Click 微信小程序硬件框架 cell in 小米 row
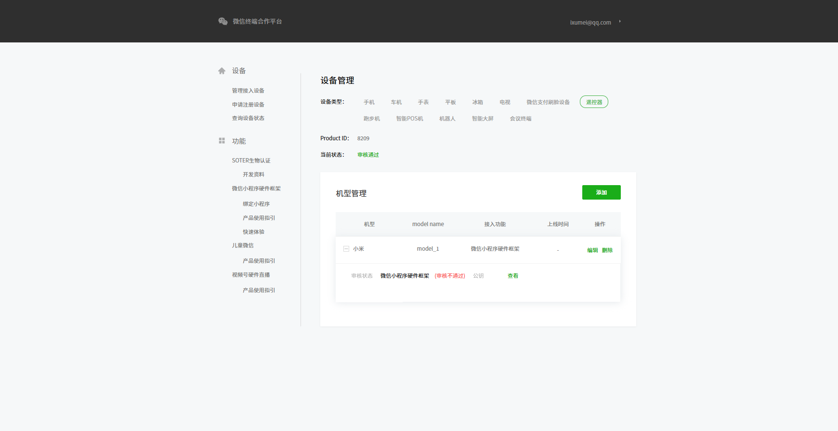 (495, 249)
